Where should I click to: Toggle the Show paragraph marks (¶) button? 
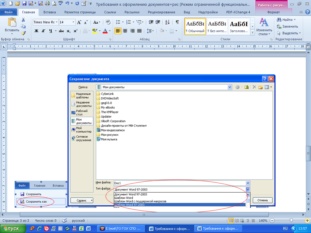click(x=177, y=22)
